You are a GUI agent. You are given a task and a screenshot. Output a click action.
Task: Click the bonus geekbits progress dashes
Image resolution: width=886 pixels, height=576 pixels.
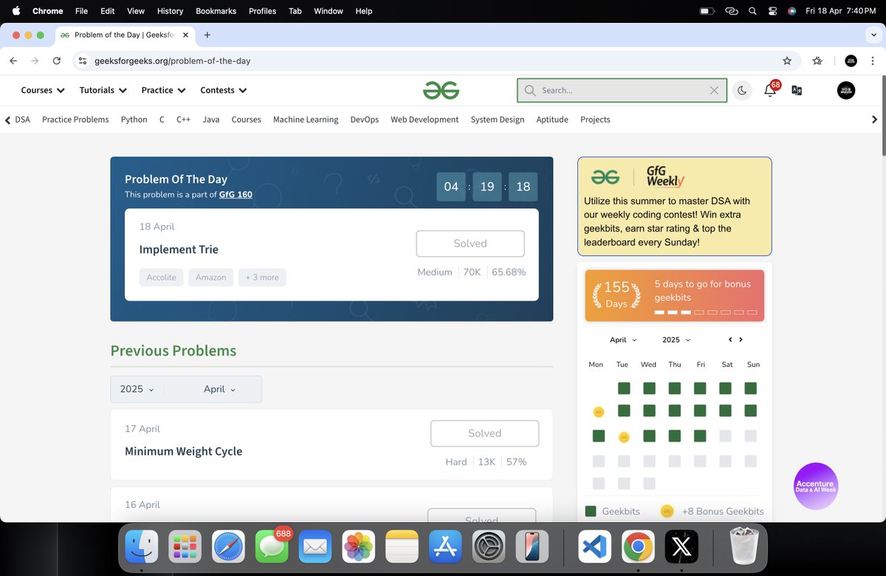[x=706, y=312]
